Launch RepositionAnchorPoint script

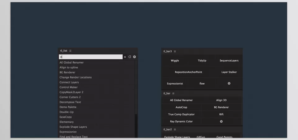188,72
